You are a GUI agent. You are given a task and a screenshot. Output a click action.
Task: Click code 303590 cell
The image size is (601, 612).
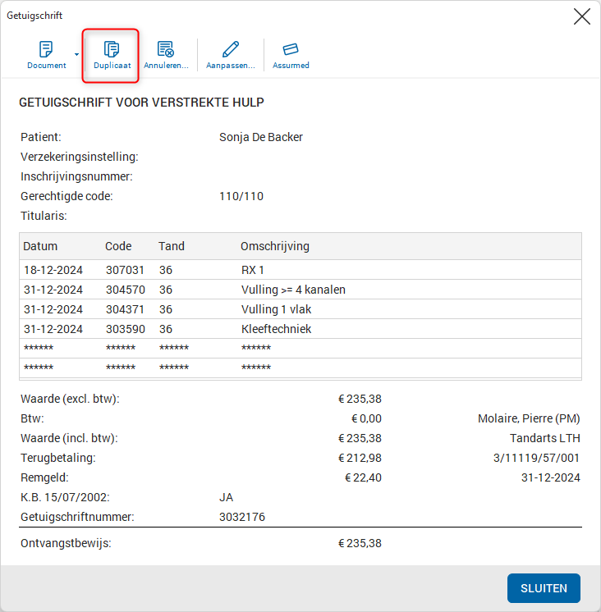tap(126, 329)
